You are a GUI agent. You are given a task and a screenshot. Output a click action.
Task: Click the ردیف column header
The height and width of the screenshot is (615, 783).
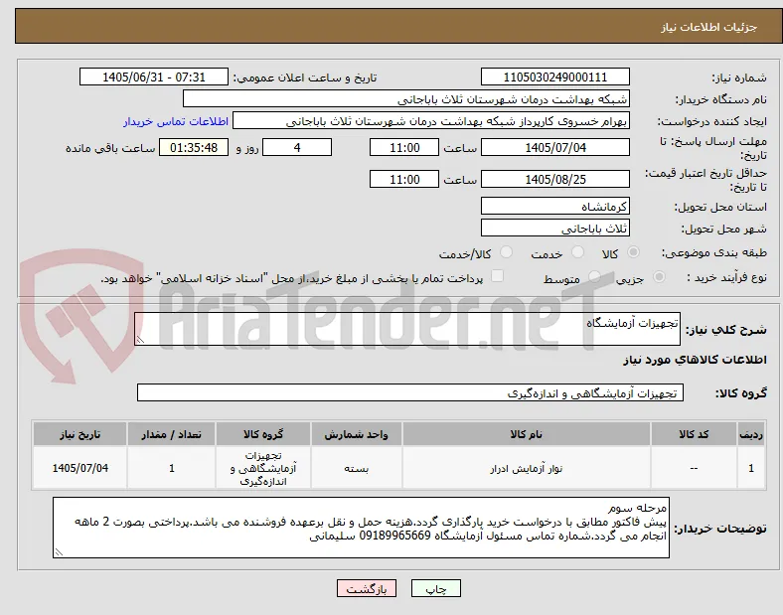coord(751,434)
